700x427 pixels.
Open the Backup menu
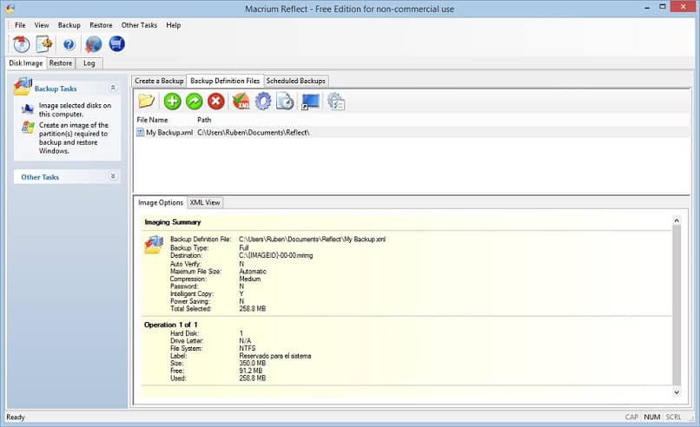(69, 25)
